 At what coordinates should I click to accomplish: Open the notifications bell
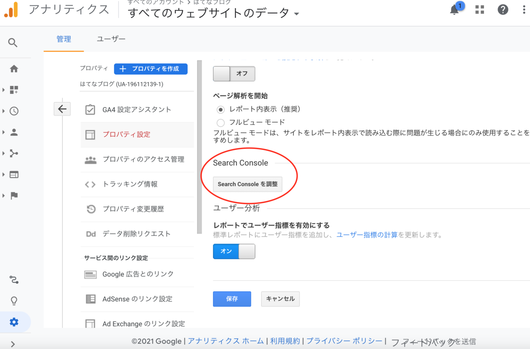point(454,10)
